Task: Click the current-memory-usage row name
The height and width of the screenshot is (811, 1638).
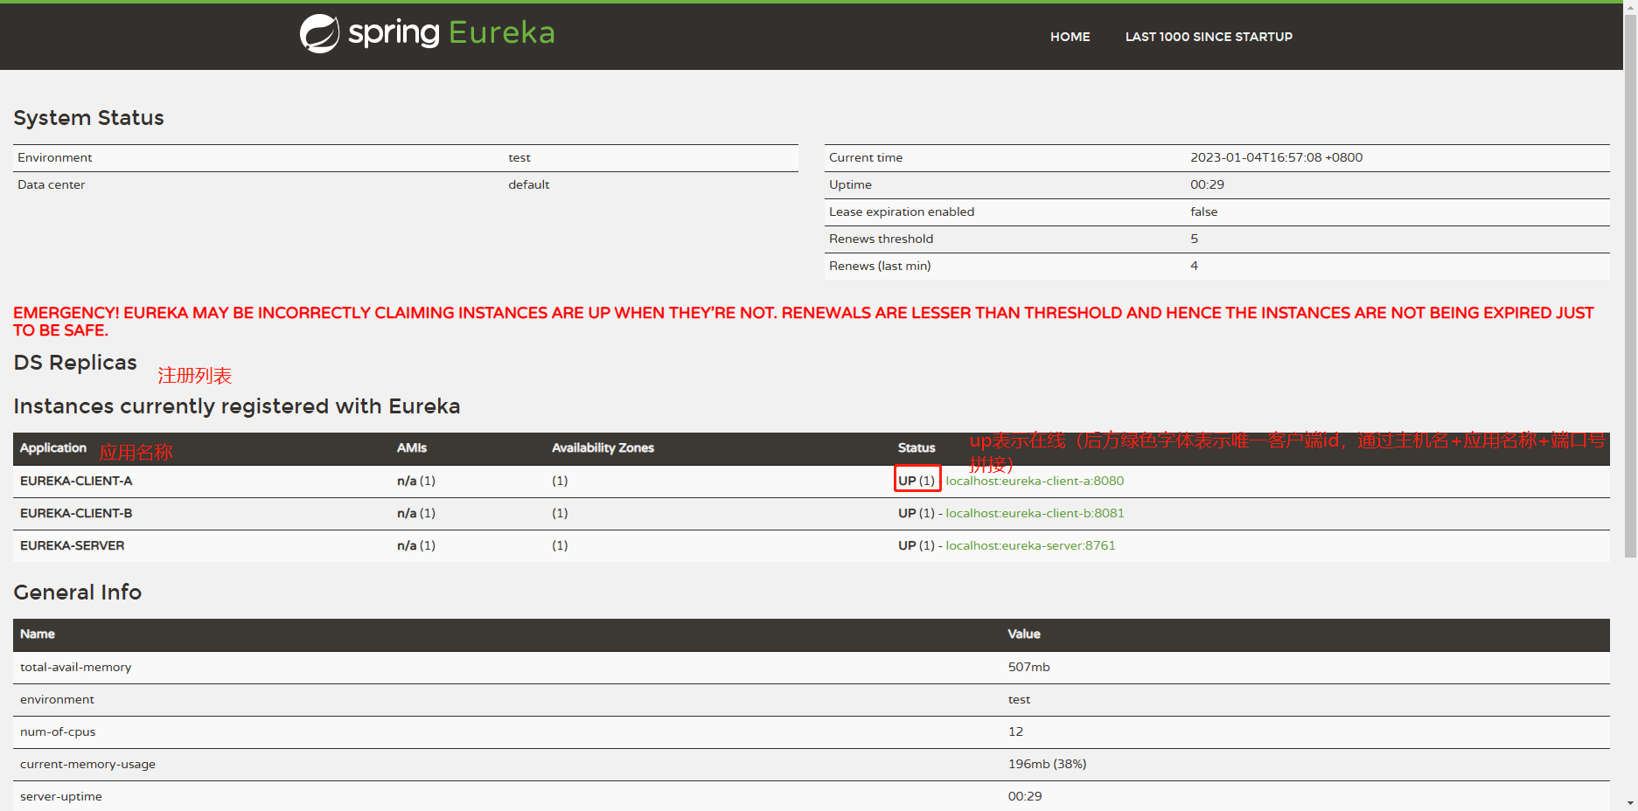Action: 87,764
